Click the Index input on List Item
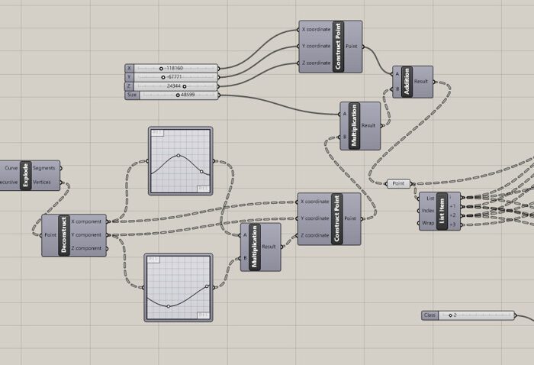 tap(428, 211)
